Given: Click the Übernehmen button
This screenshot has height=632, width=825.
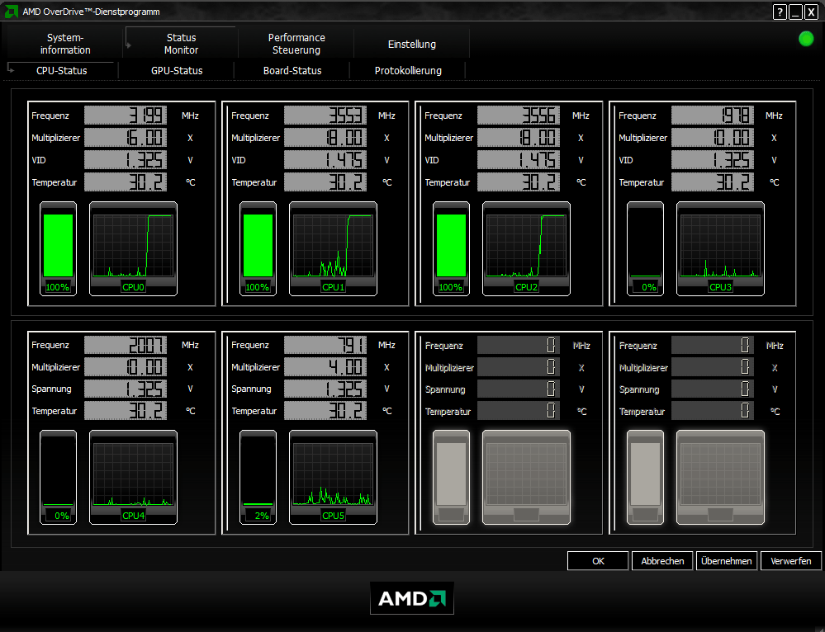Looking at the screenshot, I should click(x=727, y=561).
